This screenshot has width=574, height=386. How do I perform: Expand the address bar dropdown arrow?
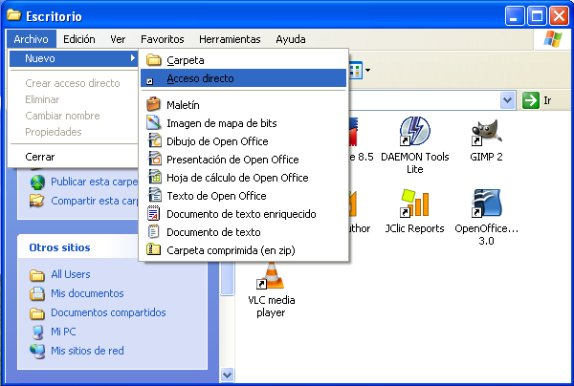[x=507, y=100]
